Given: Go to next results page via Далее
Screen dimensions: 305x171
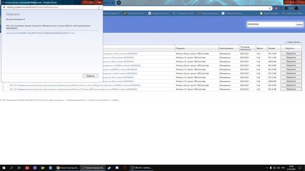Looking at the screenshot, I should (x=296, y=42).
